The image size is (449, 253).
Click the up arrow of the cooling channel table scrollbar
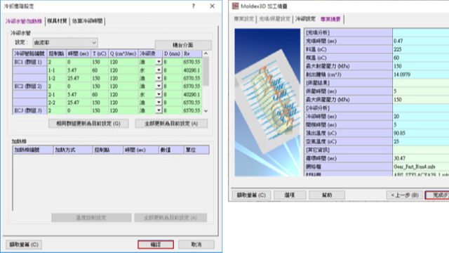tap(206, 53)
